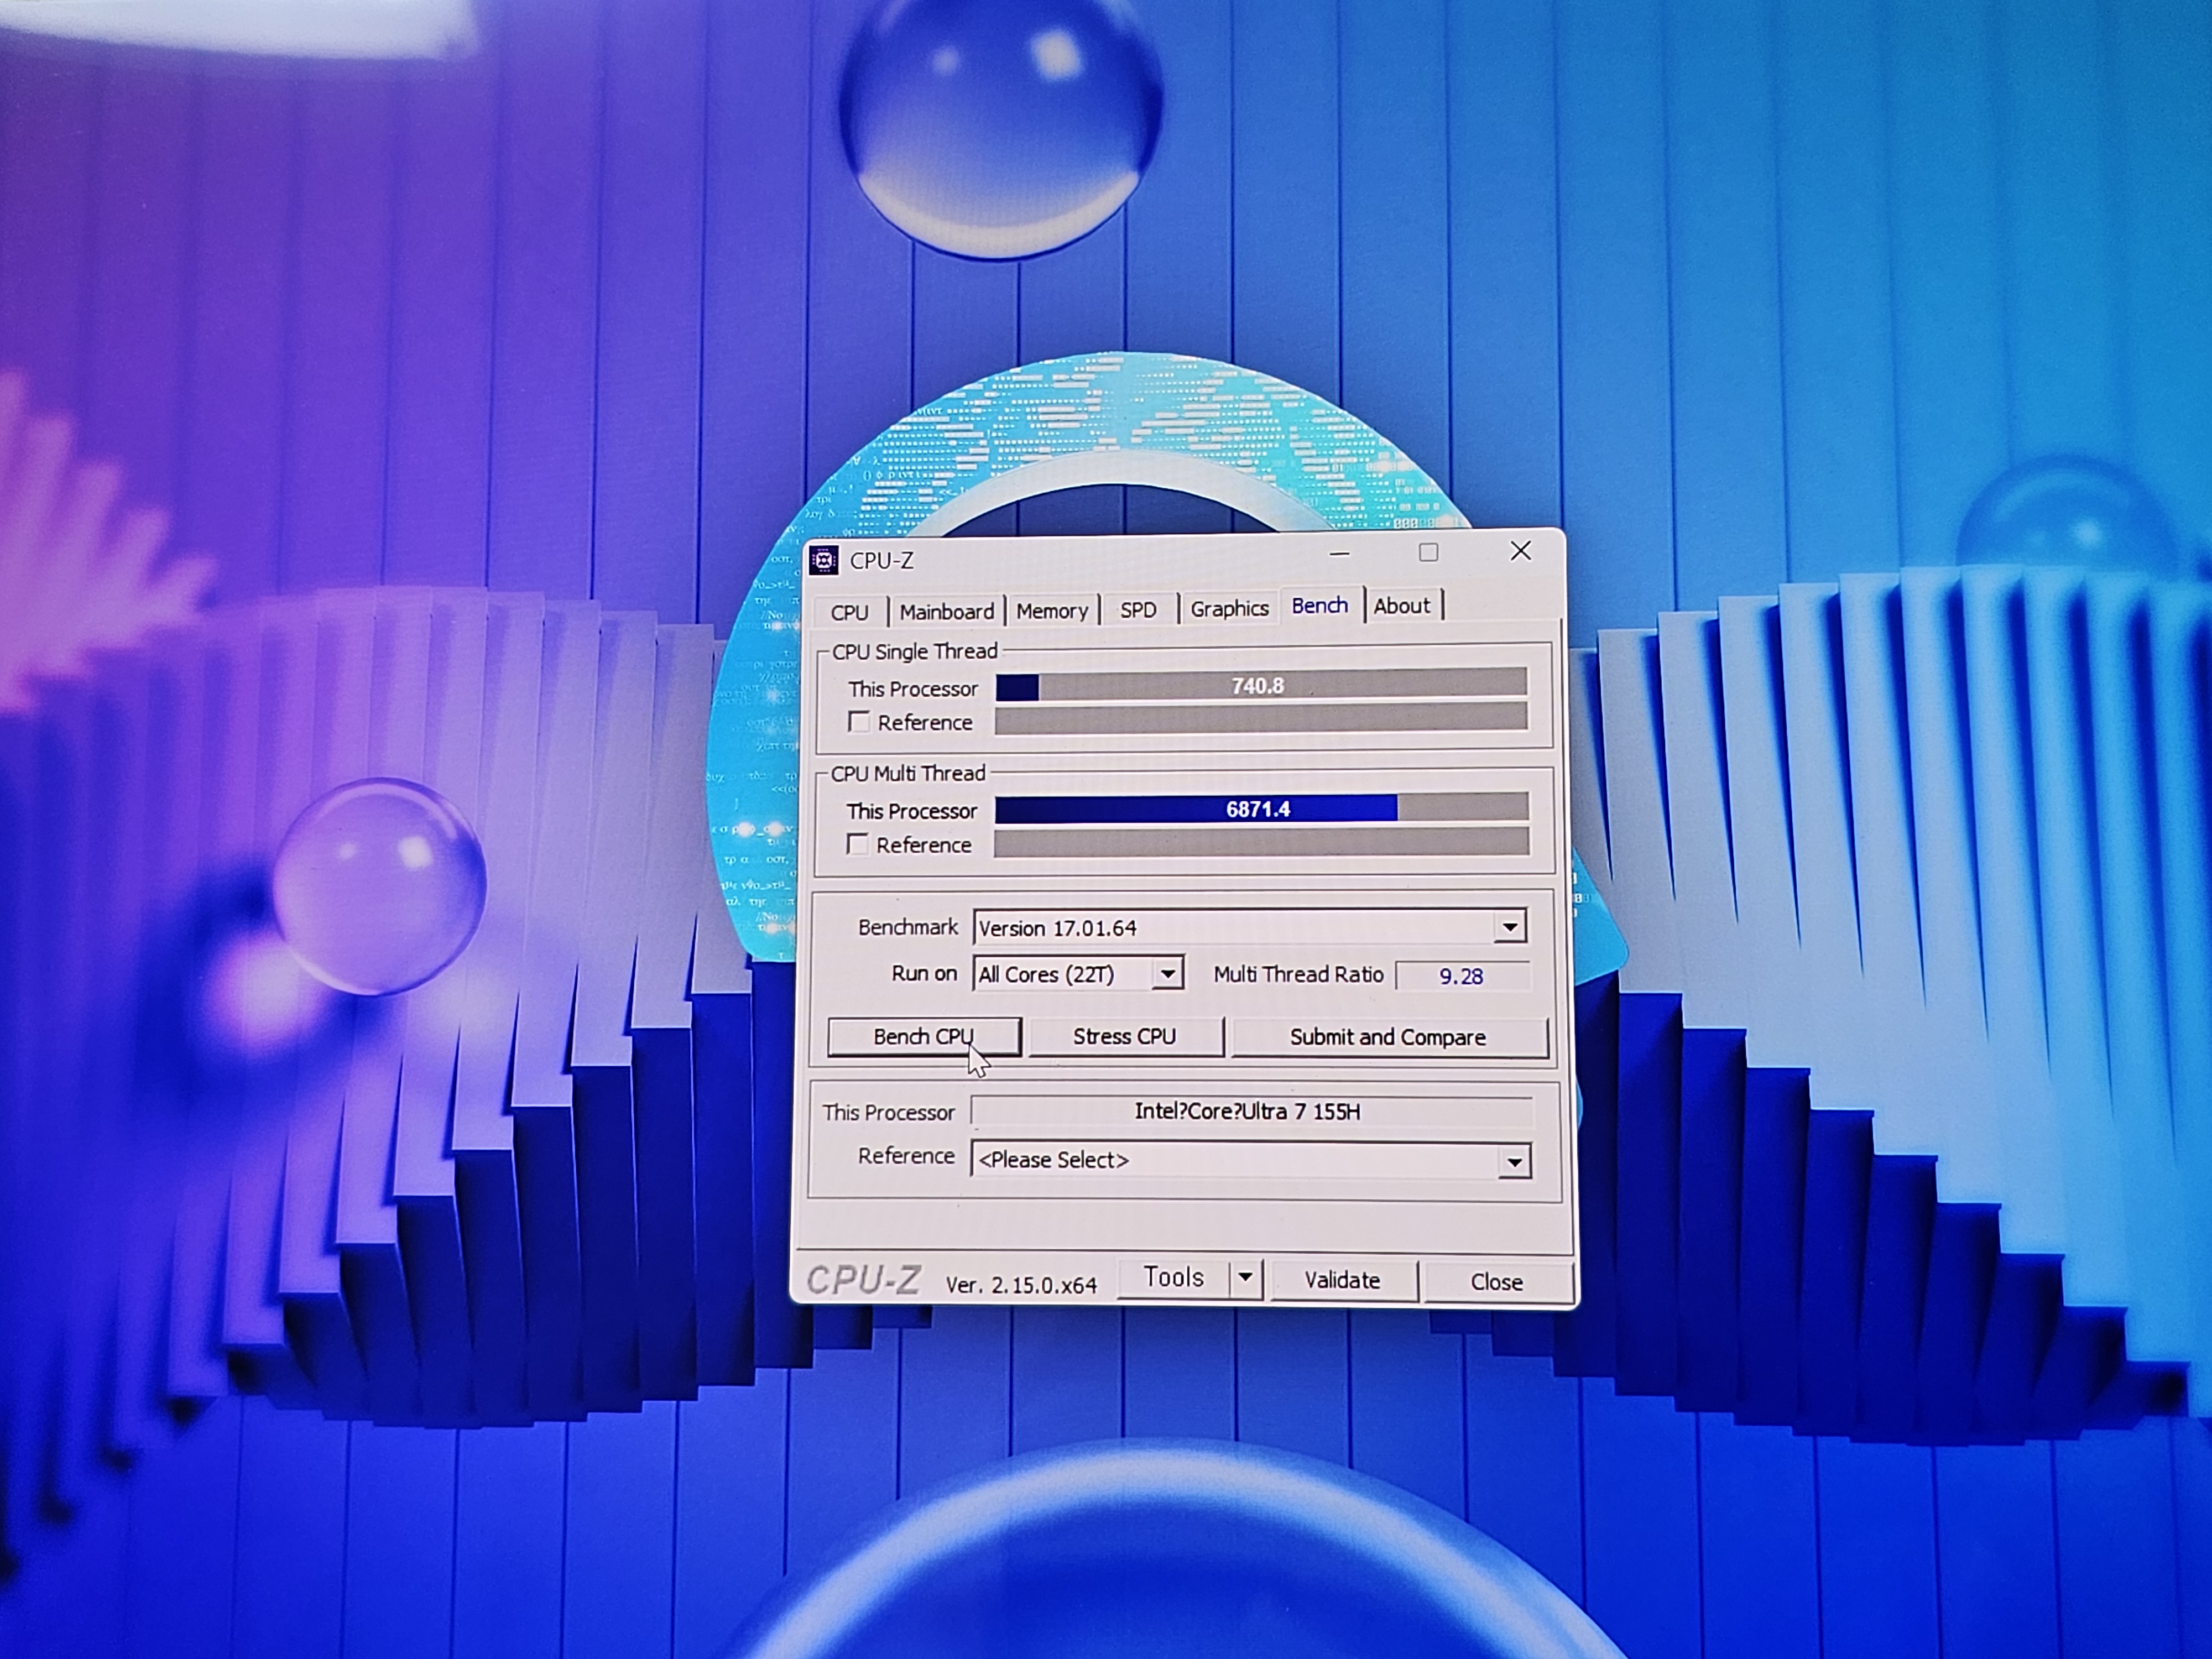Screen dimensions: 2212x1659
Task: Expand the Benchmark version dropdown
Action: tap(1509, 927)
